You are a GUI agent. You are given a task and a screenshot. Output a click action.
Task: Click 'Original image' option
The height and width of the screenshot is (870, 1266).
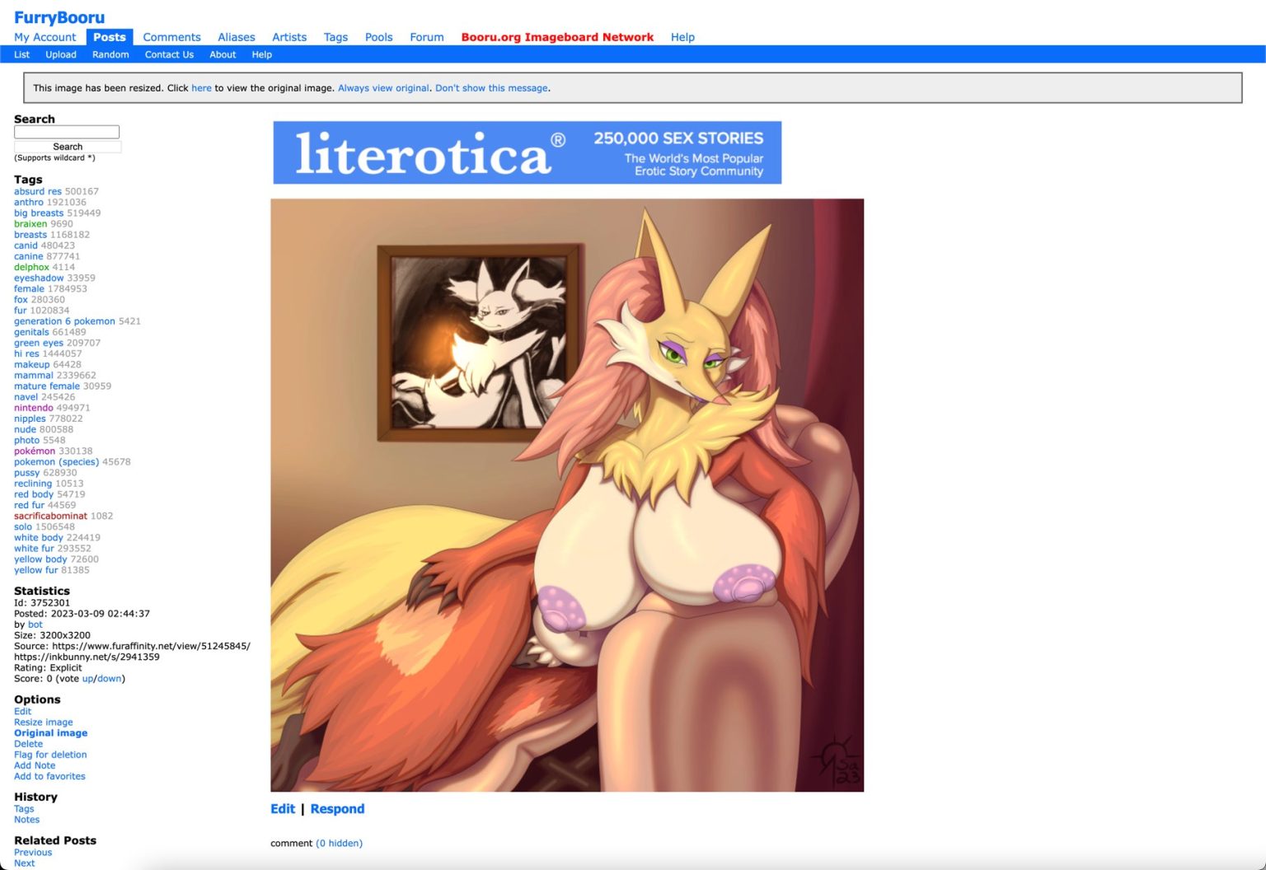[50, 733]
